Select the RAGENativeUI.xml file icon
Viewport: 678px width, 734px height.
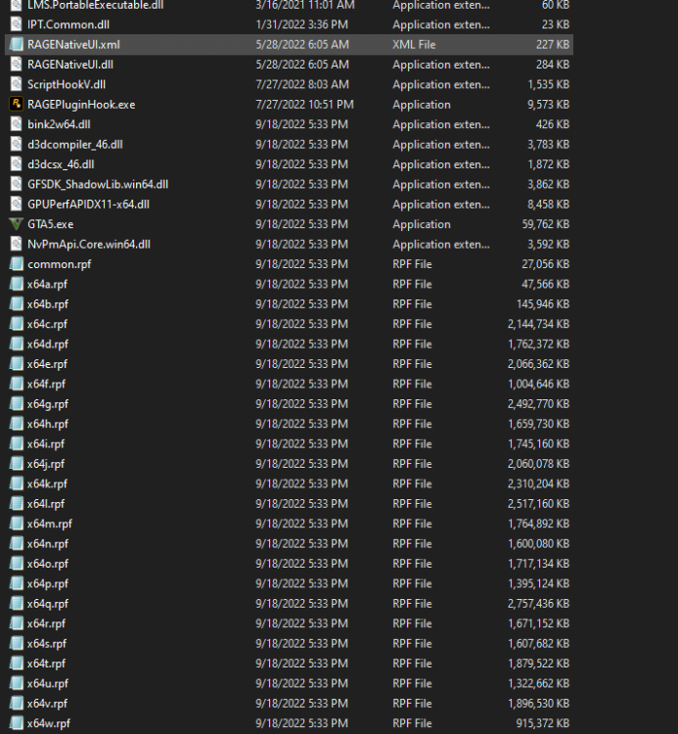coord(16,44)
